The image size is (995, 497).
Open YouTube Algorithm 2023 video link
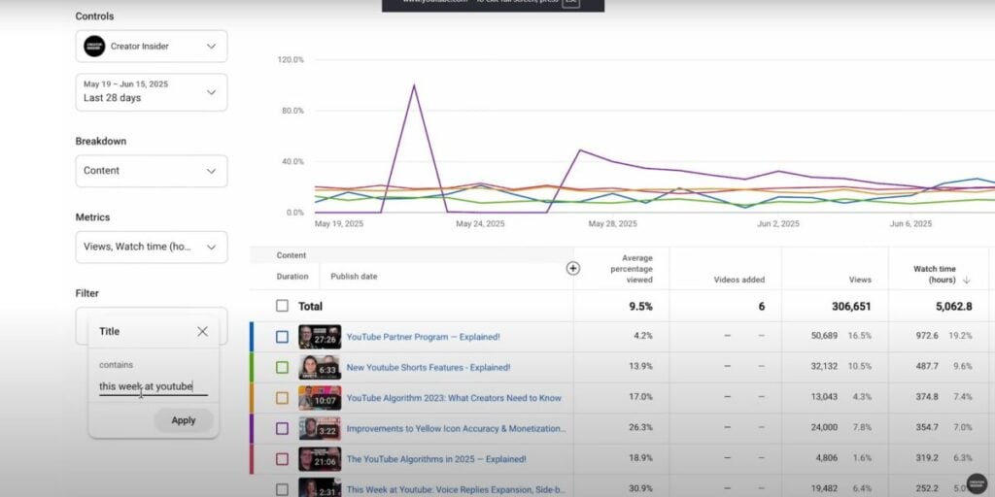point(454,398)
